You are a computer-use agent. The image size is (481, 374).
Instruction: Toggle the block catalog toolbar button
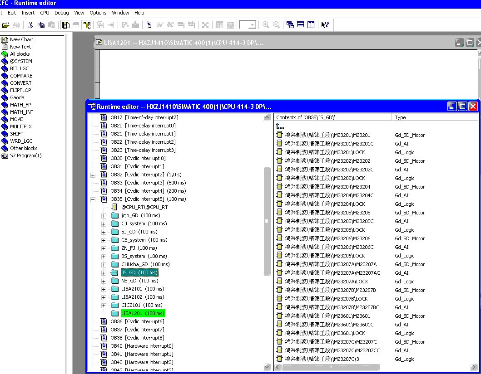(65, 25)
